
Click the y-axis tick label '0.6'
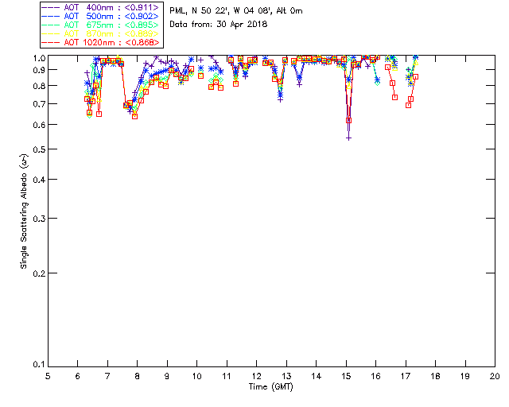(39, 125)
